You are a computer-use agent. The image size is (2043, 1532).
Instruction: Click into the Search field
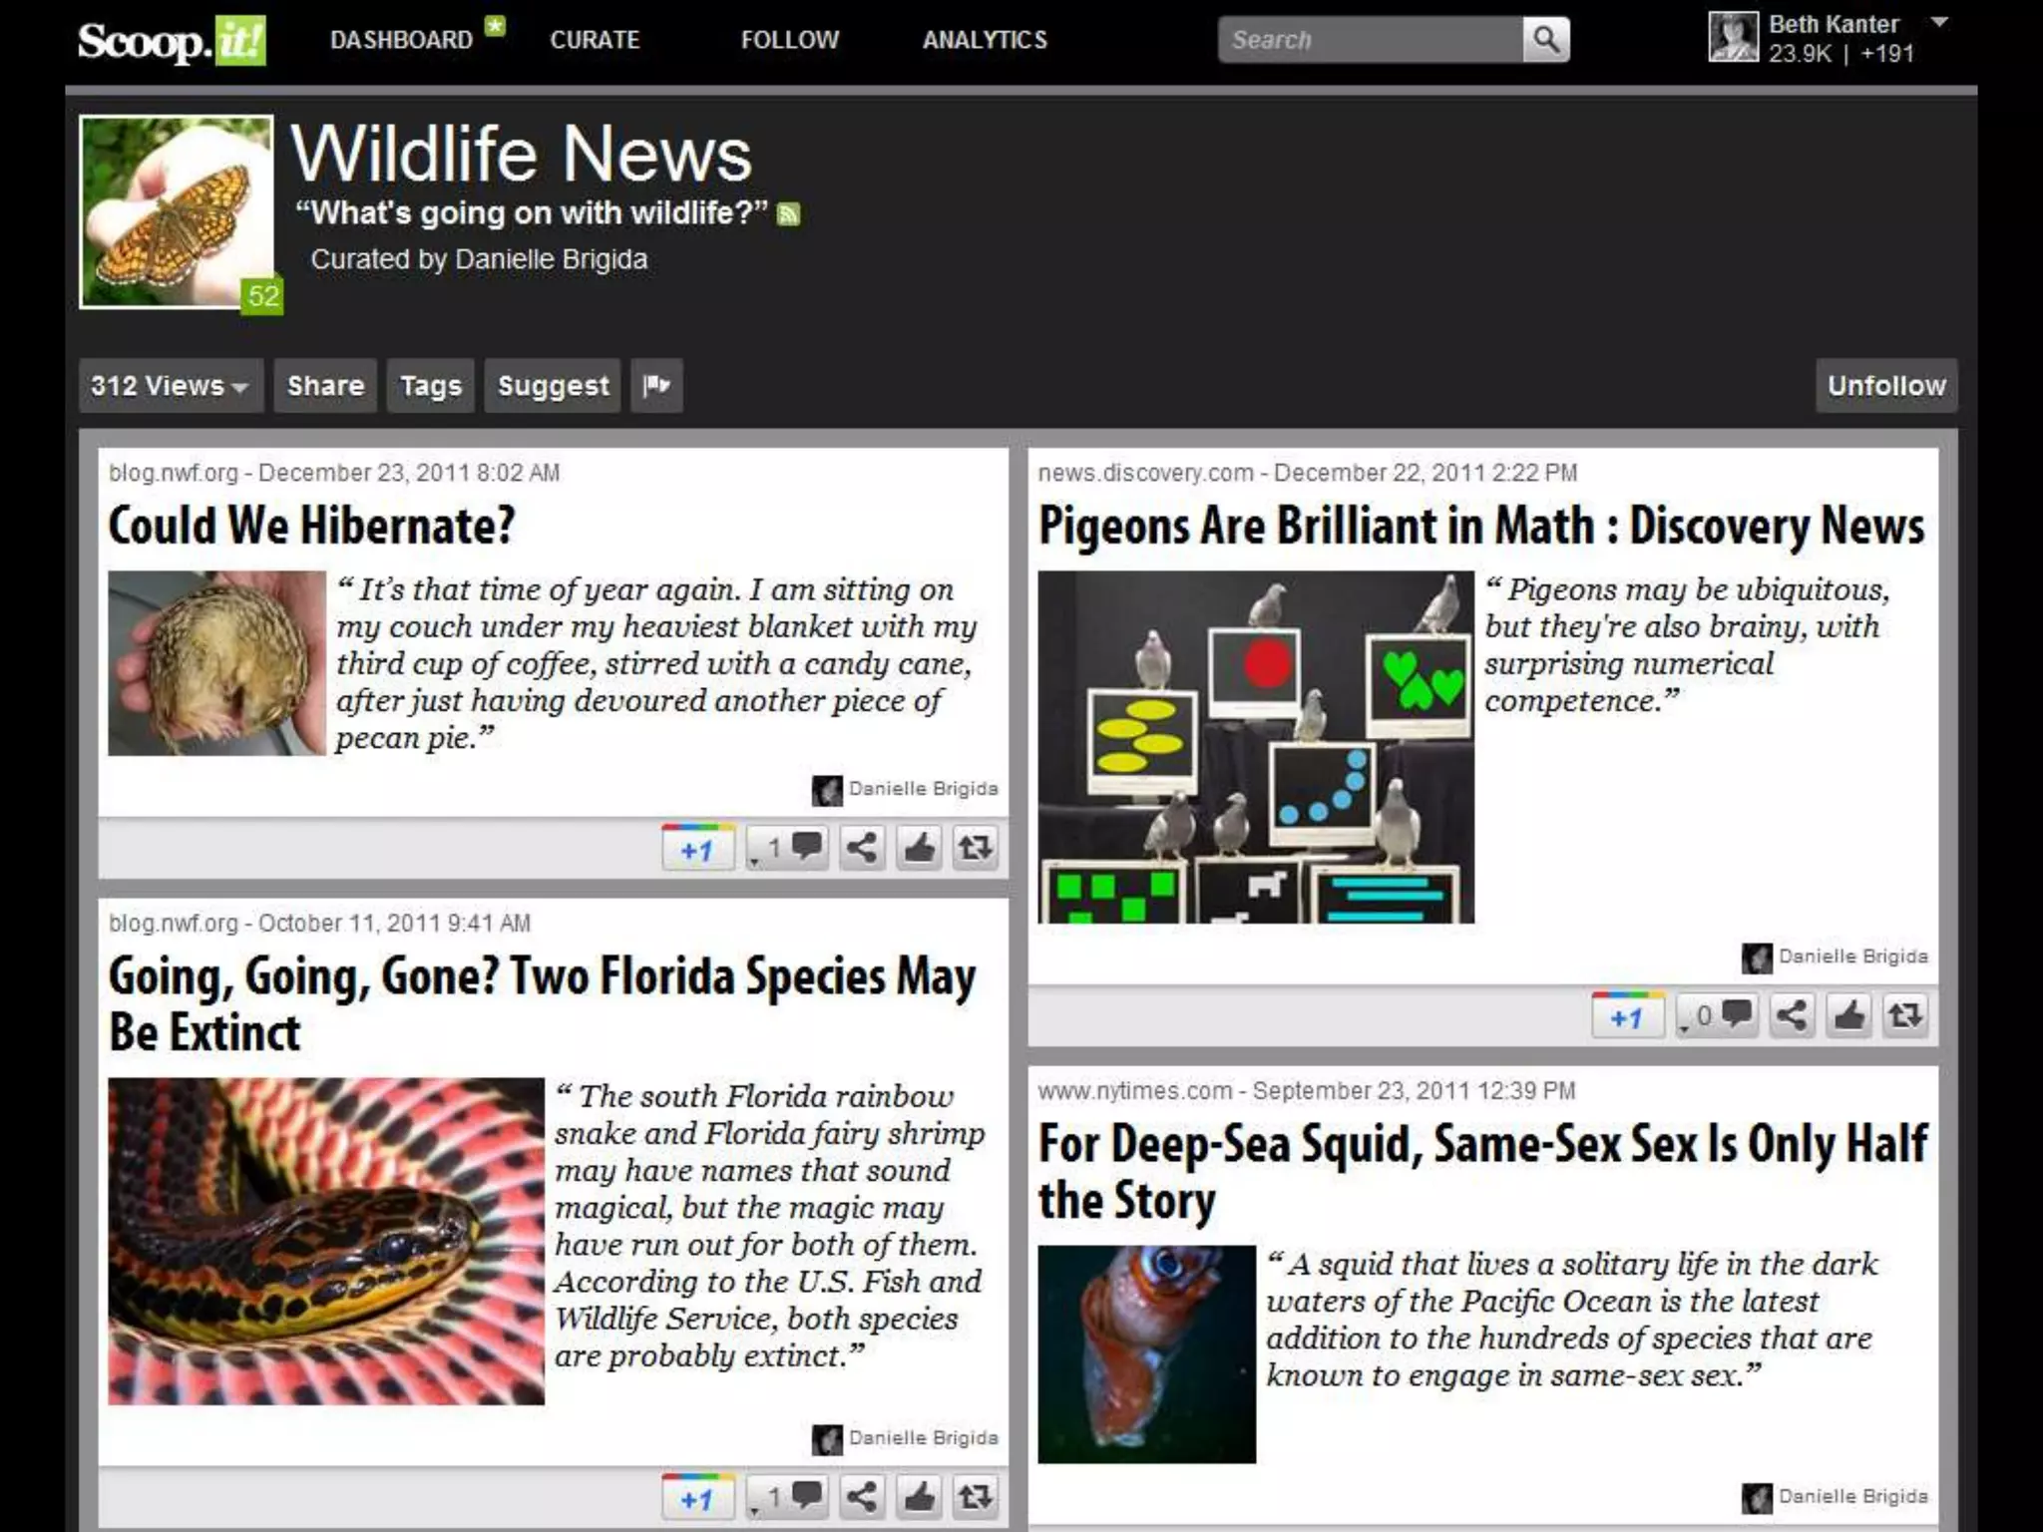tap(1370, 40)
